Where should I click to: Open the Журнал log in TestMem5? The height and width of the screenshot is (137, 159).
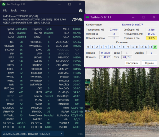pyautogui.click(x=149, y=63)
